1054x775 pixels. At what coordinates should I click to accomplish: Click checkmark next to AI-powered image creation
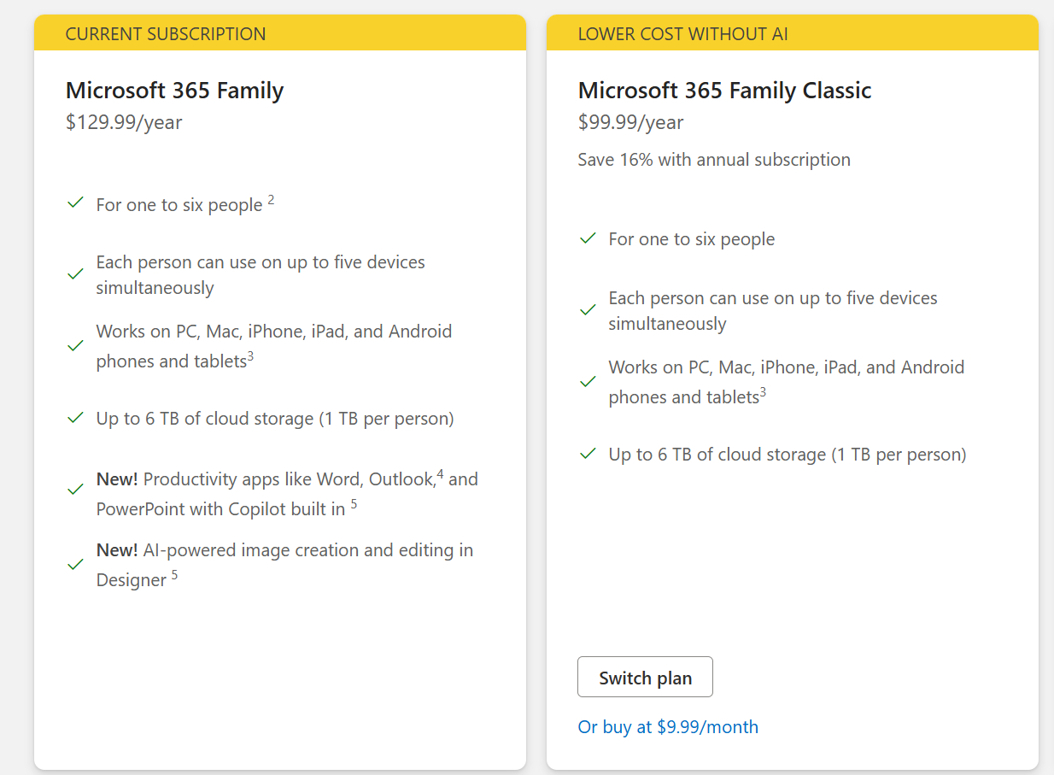pos(75,565)
